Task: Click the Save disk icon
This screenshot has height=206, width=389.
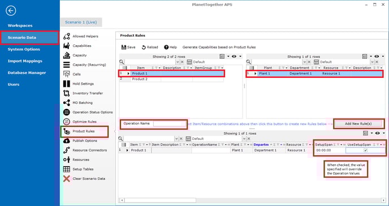Action: click(x=124, y=47)
